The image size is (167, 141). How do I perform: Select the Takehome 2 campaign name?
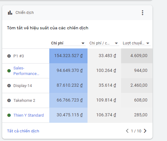[24, 101]
